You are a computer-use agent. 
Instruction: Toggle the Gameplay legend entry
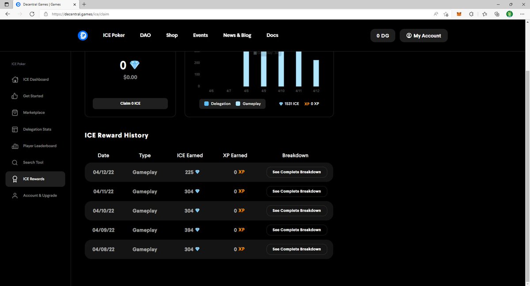248,104
